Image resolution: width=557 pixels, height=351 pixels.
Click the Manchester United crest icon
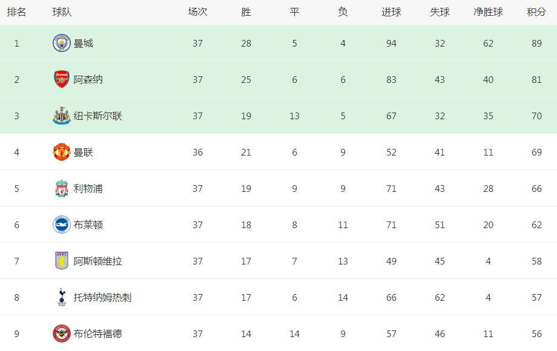62,152
